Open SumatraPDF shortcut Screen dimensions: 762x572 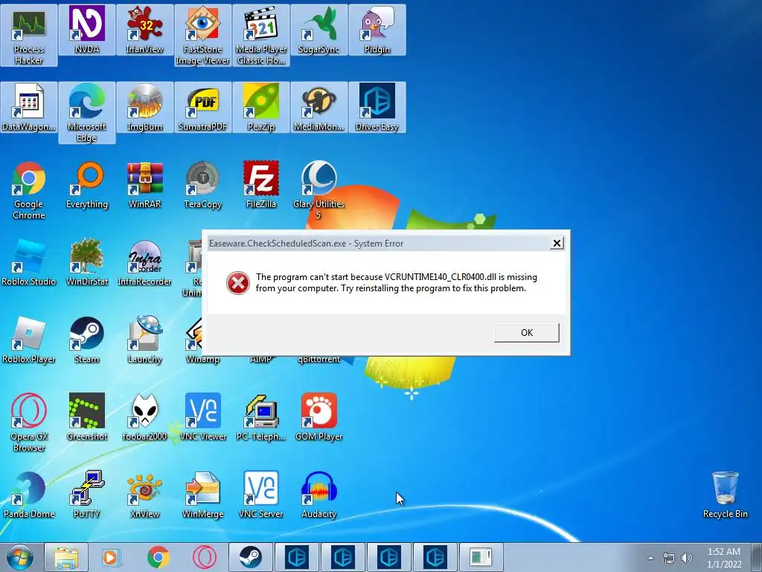pos(202,107)
